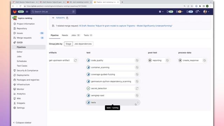
Task: Open the coverage-guided-fuzzing job
Action: (x=103, y=75)
